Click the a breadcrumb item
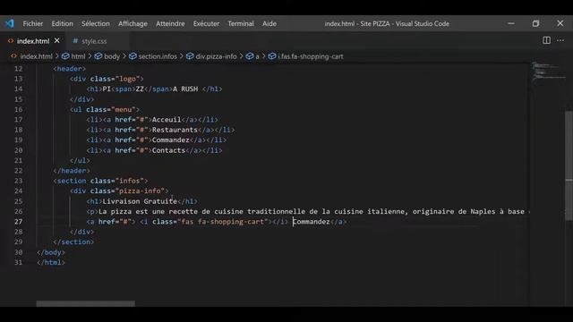Viewport: 573px width, 322px height. click(257, 56)
